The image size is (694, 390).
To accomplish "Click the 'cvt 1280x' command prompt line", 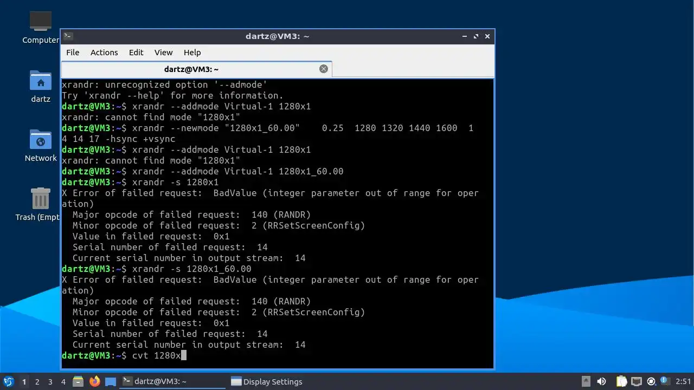I will [124, 355].
